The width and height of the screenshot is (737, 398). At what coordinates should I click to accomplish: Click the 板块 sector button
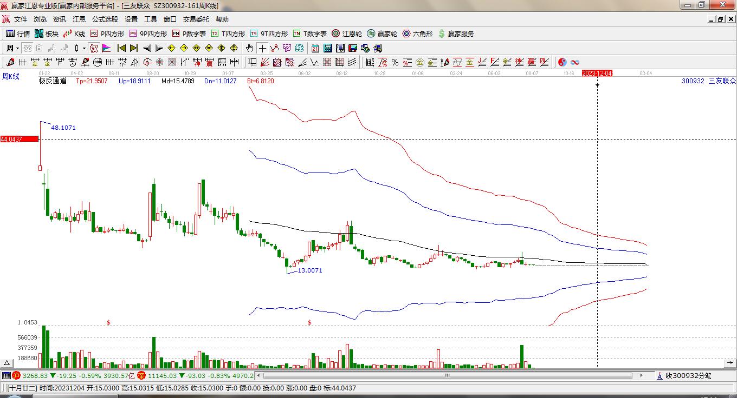47,34
